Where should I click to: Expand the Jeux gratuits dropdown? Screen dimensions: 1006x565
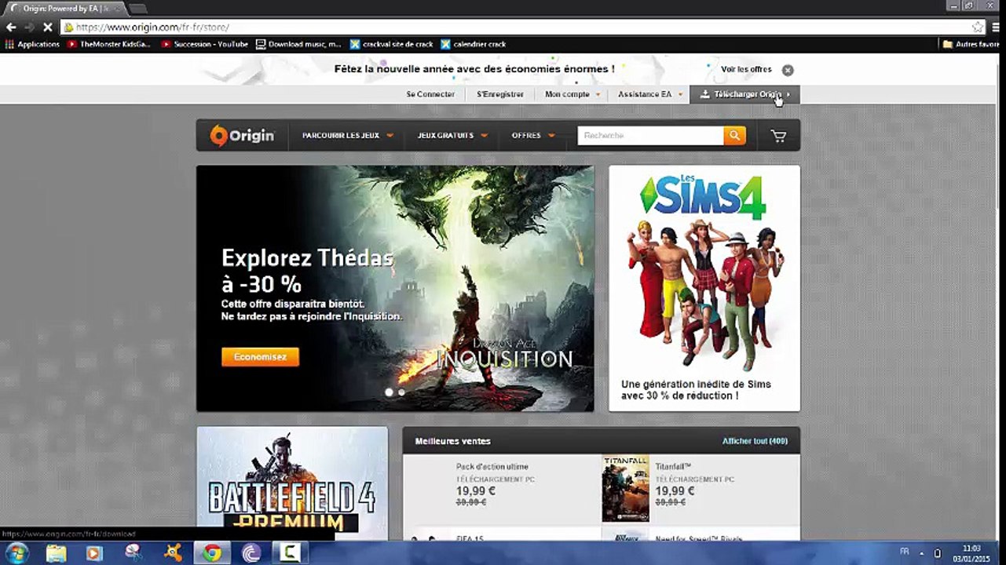tap(452, 136)
